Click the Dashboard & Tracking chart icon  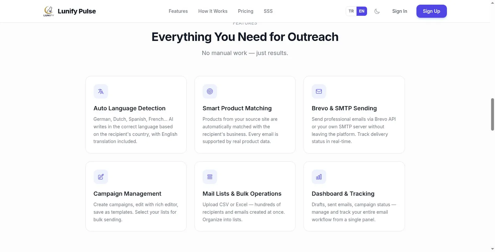319,177
